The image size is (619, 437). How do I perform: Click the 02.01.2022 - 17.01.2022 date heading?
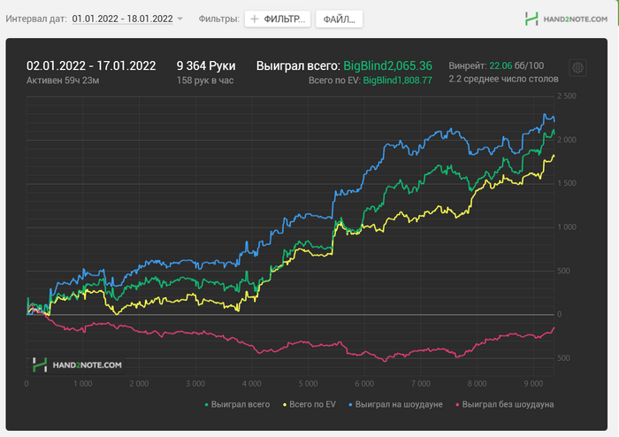pos(91,65)
